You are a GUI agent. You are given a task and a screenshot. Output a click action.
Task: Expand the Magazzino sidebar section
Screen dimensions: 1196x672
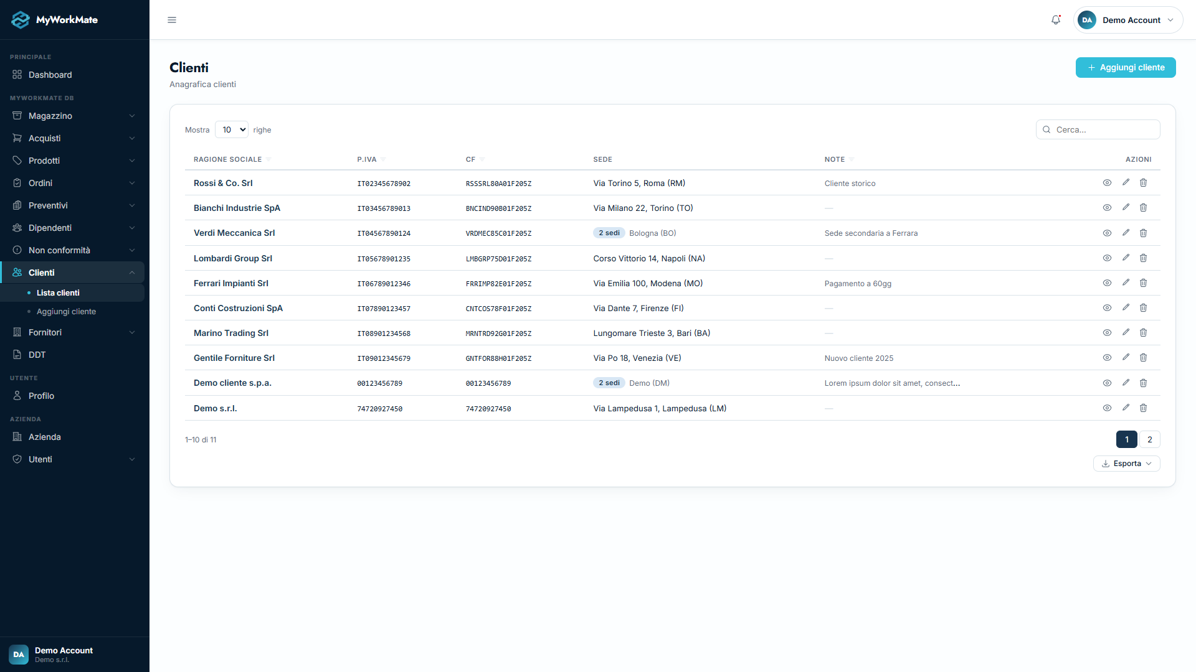pos(74,116)
